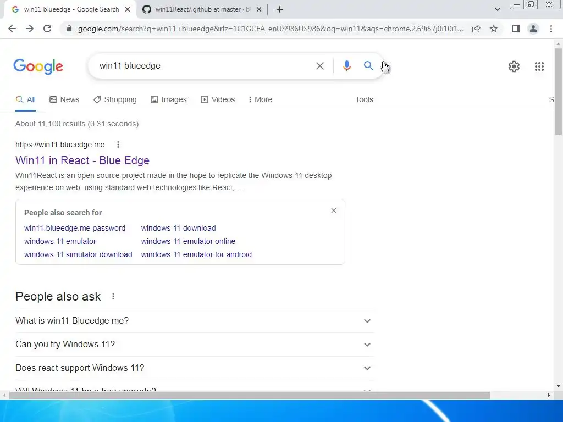563x422 pixels.
Task: Open the Chrome side panel
Action: pyautogui.click(x=516, y=29)
